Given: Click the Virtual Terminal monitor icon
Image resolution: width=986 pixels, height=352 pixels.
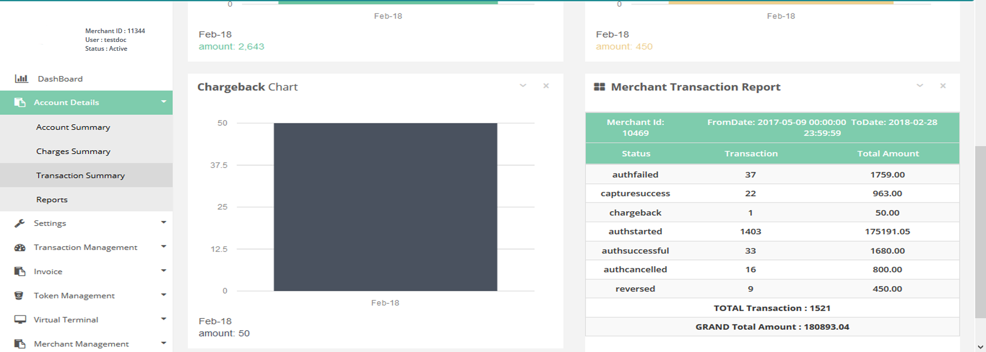Looking at the screenshot, I should coord(20,319).
